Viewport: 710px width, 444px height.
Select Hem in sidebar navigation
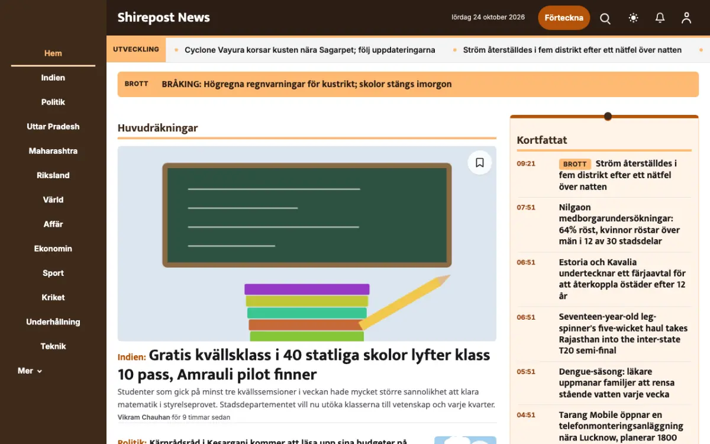tap(53, 53)
